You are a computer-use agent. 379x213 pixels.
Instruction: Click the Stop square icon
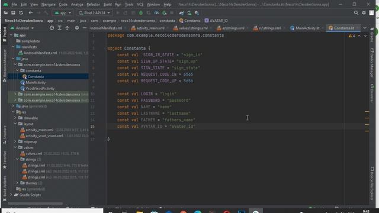click(172, 13)
